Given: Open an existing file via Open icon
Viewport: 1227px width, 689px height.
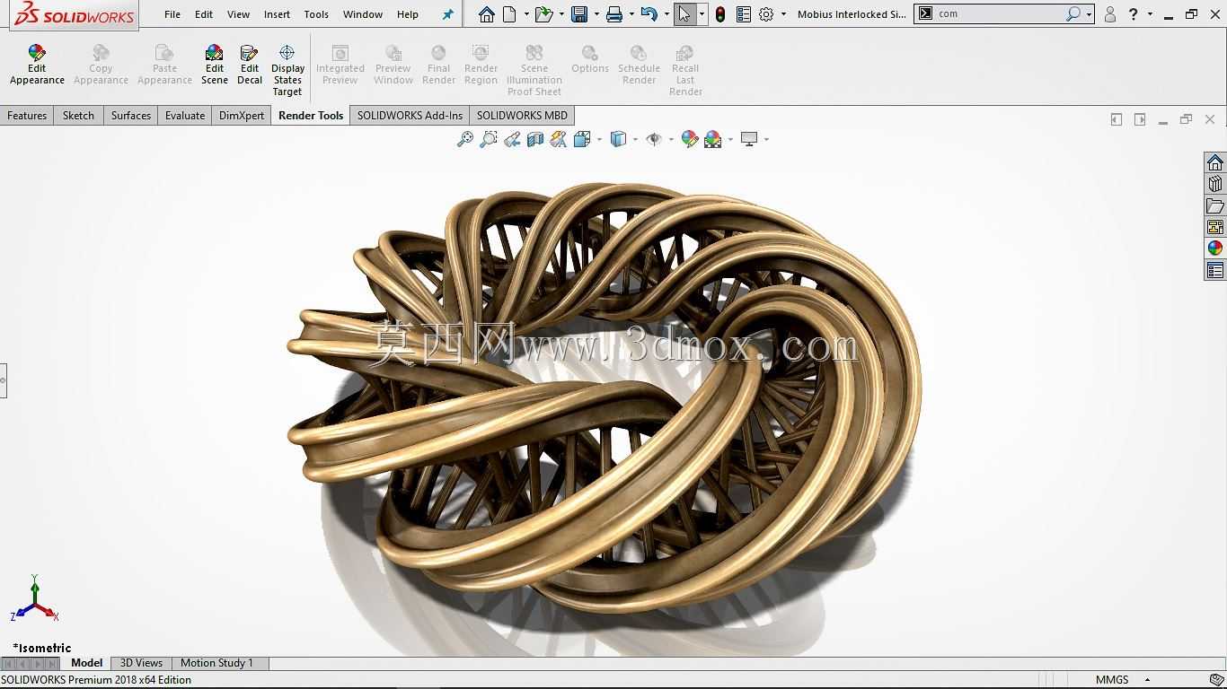Looking at the screenshot, I should [543, 14].
